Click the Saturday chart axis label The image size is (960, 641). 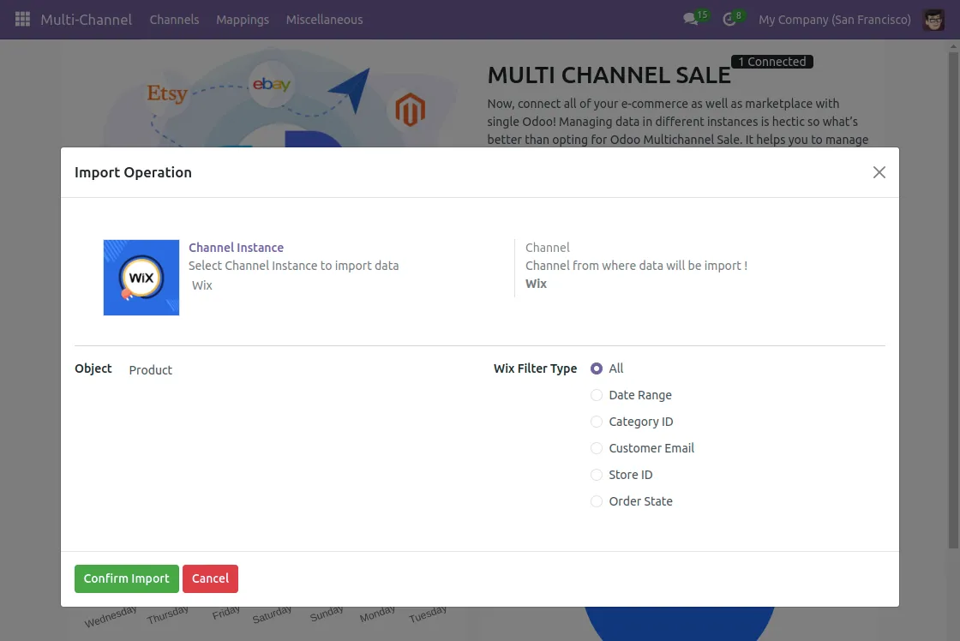[272, 614]
